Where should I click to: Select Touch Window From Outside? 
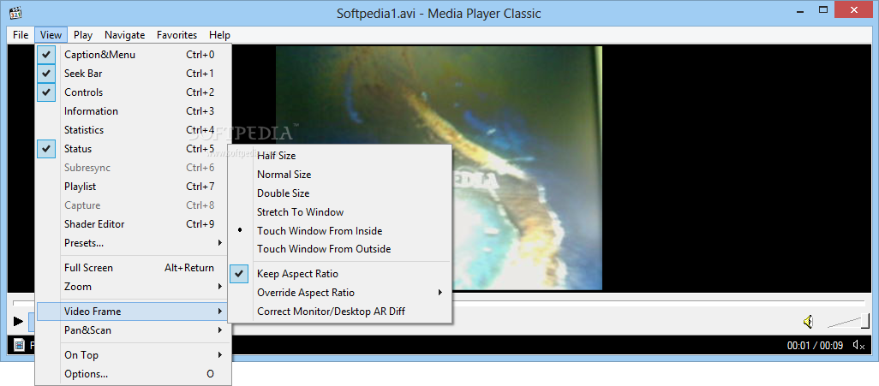[x=340, y=249]
